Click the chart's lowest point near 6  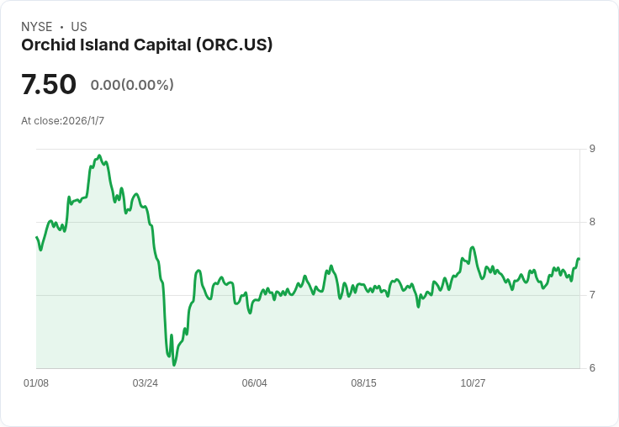pos(174,365)
